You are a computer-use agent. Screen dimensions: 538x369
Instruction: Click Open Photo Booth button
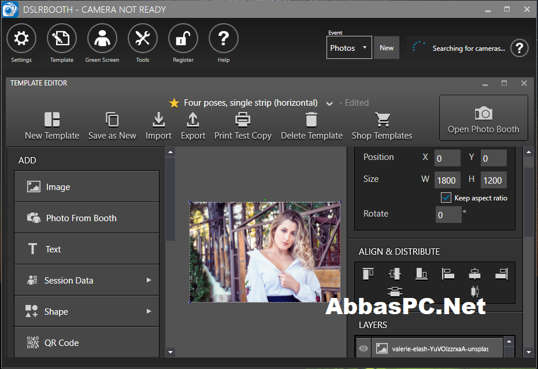(x=484, y=118)
